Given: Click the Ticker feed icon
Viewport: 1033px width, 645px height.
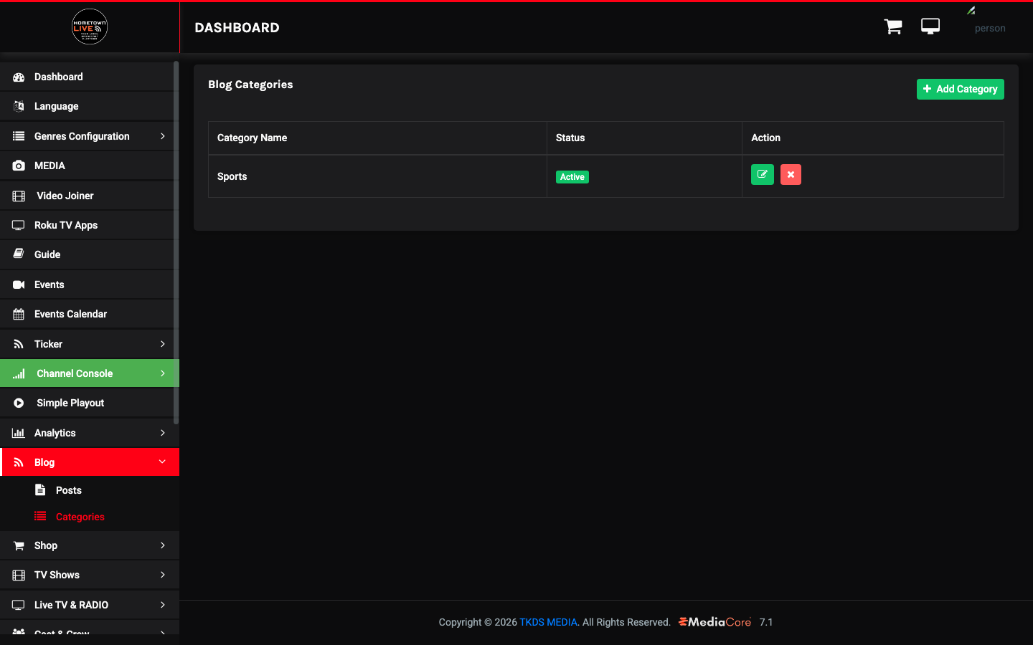Looking at the screenshot, I should [x=19, y=344].
